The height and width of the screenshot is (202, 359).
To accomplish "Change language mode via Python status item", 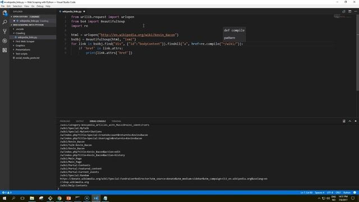I will click(347, 192).
